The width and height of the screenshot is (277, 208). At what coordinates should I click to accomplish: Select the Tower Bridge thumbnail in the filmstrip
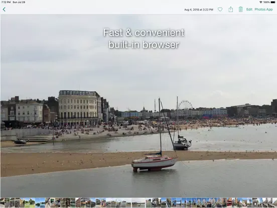point(179,202)
